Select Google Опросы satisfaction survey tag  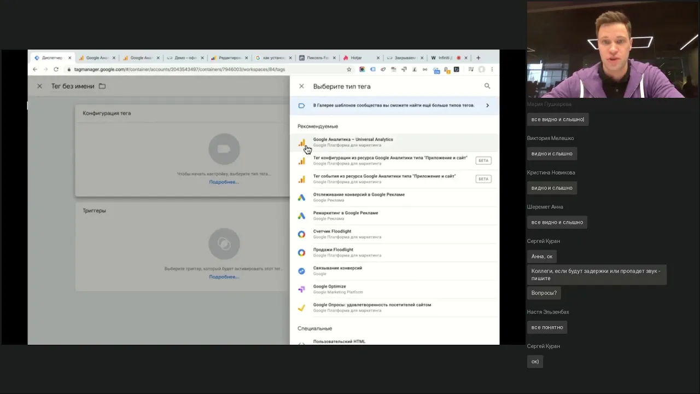point(394,308)
